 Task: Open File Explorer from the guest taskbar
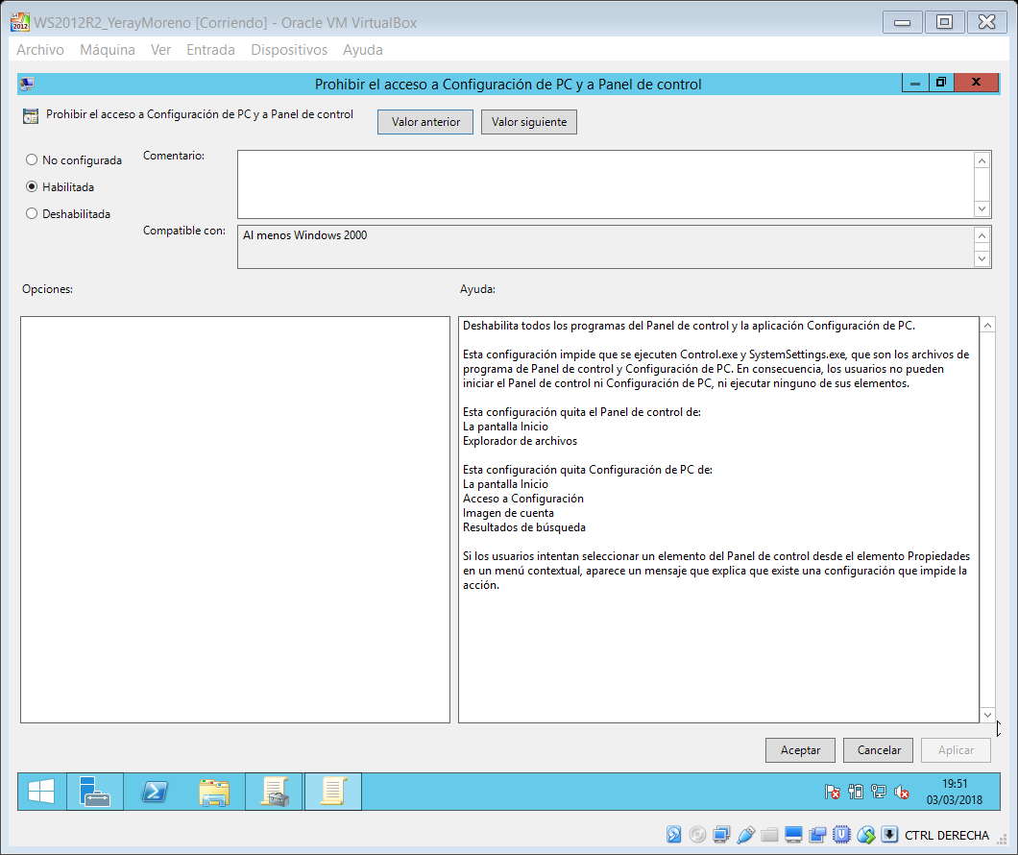pyautogui.click(x=214, y=792)
